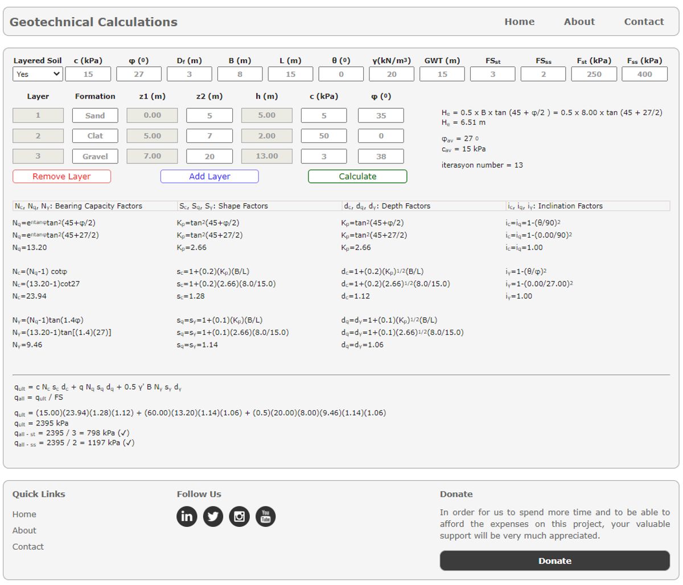Click the z2 input for the Sand layer
This screenshot has height=585, width=683.
pyautogui.click(x=209, y=115)
